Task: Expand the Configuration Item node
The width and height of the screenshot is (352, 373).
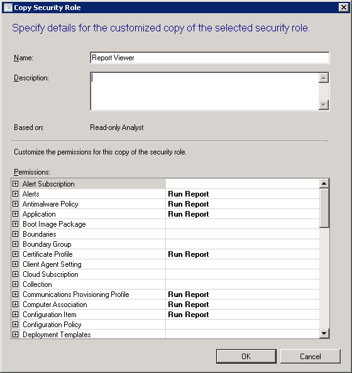Action: [x=16, y=315]
